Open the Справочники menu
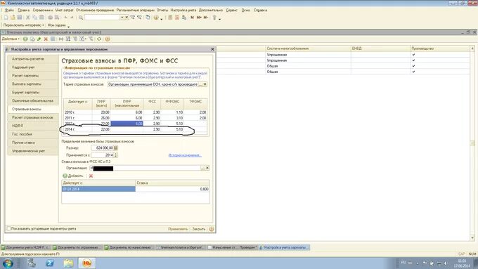The image size is (478, 269). pyautogui.click(x=43, y=10)
